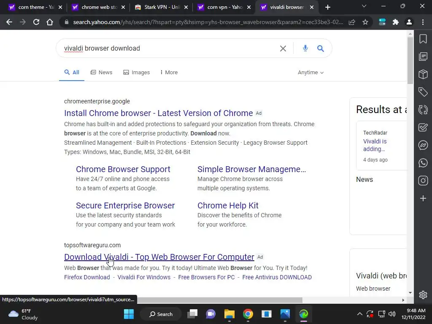Go back to the previous page
This screenshot has height=324, width=432.
[9, 22]
